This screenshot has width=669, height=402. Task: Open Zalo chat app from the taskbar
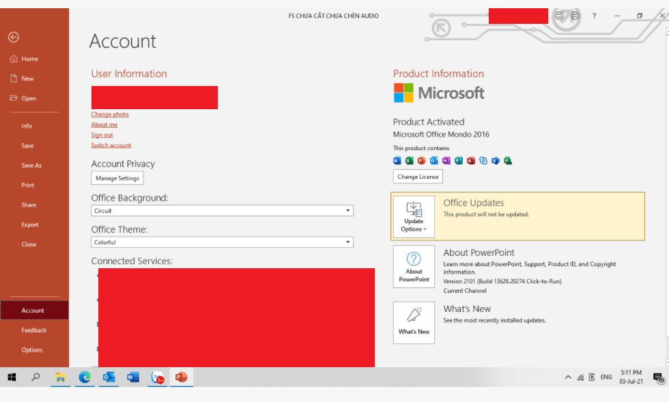point(158,377)
